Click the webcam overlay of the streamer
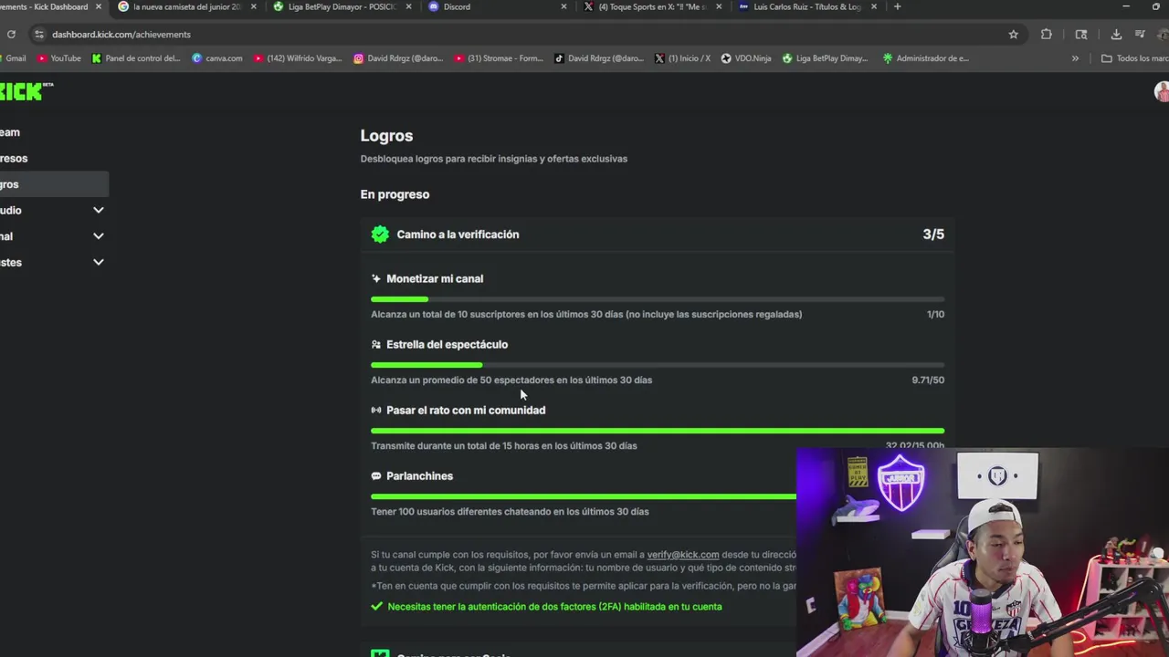Viewport: 1169px width, 657px height. tap(983, 552)
